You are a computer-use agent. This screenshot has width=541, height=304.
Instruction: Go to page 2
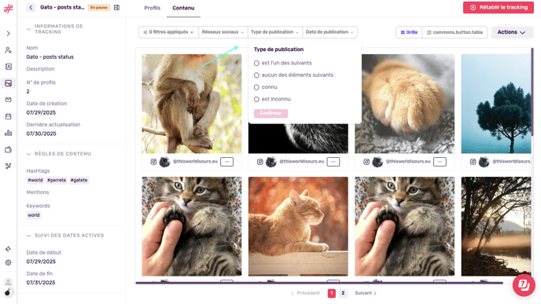(343, 293)
